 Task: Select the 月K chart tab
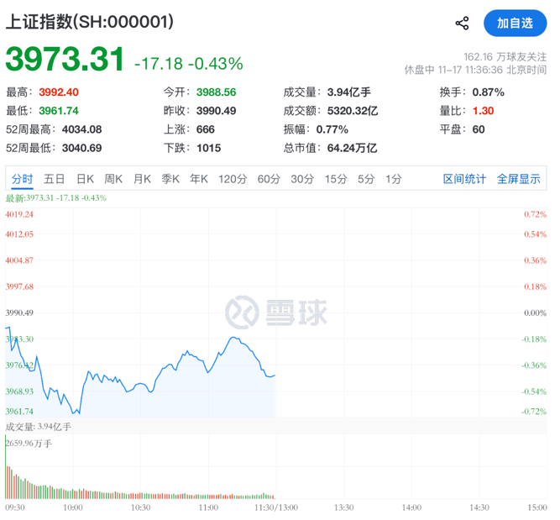coord(142,179)
